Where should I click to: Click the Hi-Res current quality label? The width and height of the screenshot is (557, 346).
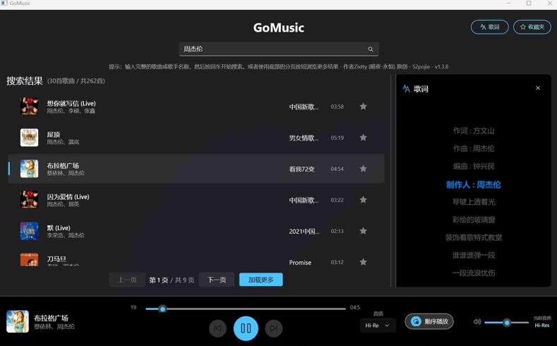(x=542, y=325)
